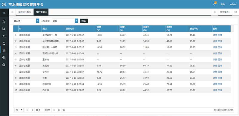Screen dimensions: 239x116
Task: Click the notification bell icon
Action: [x=214, y=4]
